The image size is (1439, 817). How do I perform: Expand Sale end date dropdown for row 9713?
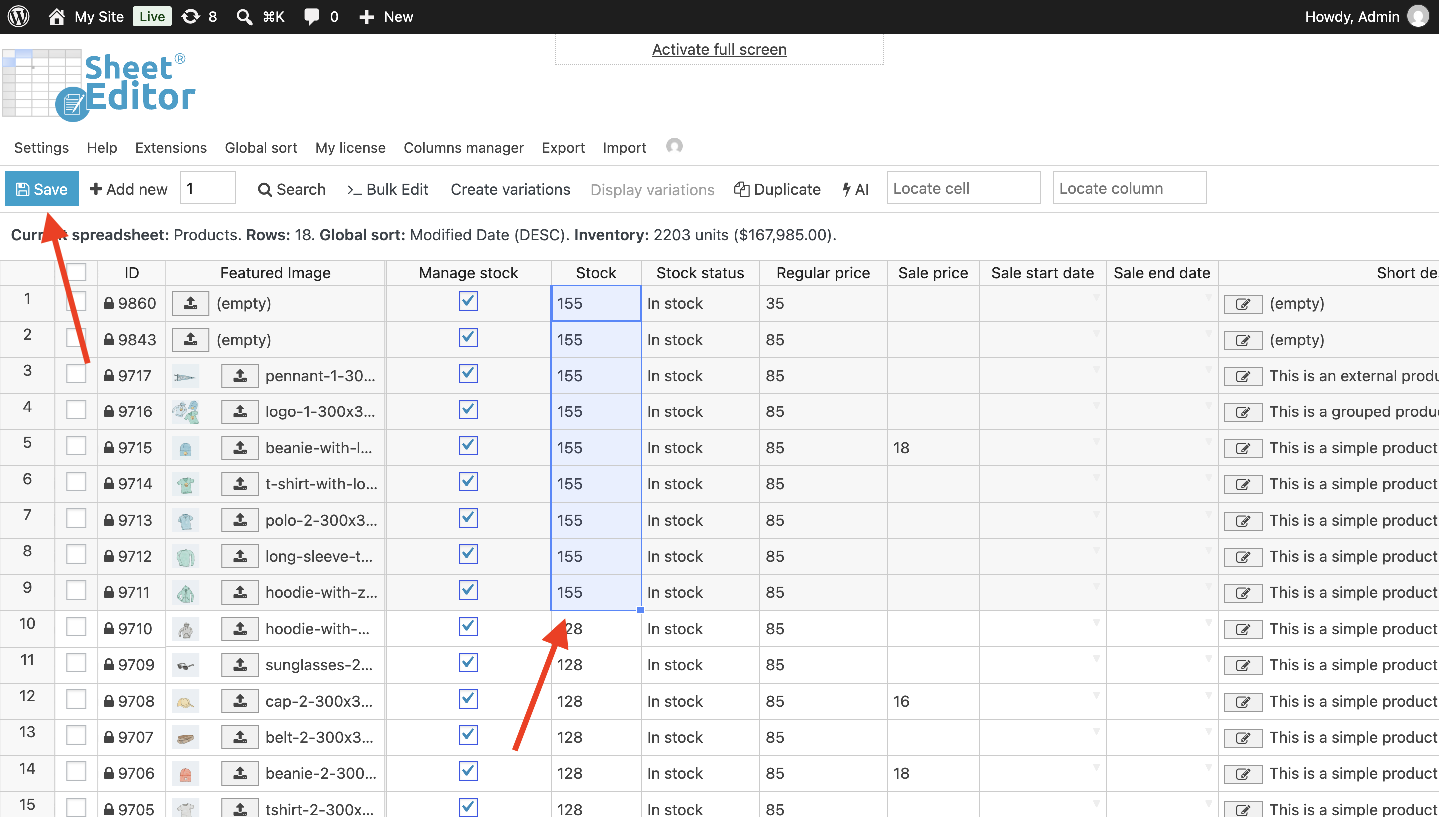coord(1208,514)
